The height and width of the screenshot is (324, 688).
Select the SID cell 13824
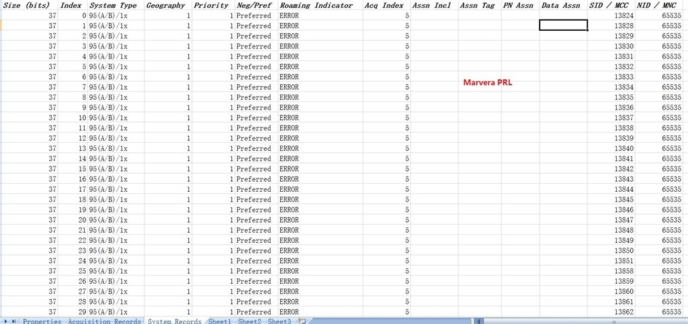pos(611,15)
